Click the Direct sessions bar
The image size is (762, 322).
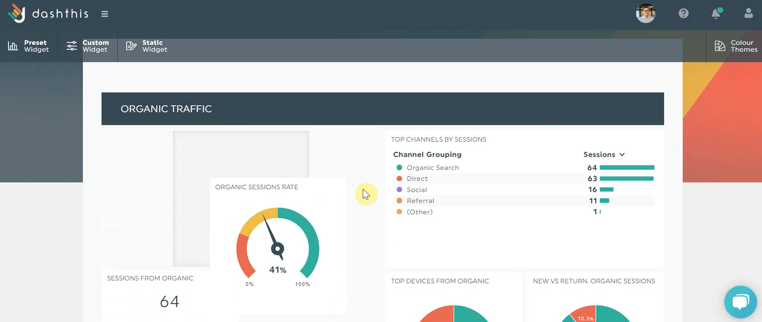[x=627, y=178]
